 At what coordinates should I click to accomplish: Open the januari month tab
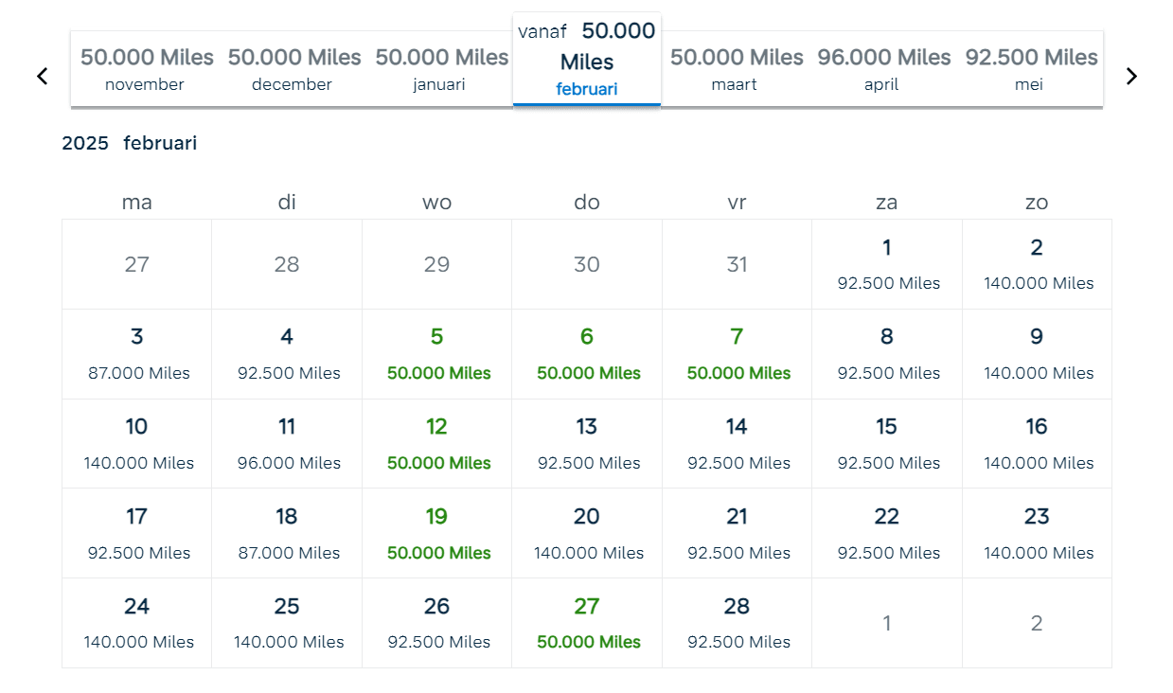439,69
